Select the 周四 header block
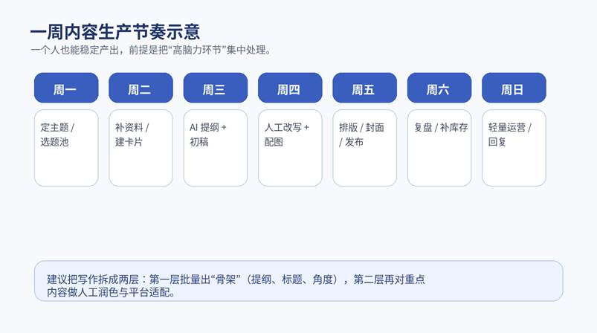The width and height of the screenshot is (597, 333). point(289,88)
